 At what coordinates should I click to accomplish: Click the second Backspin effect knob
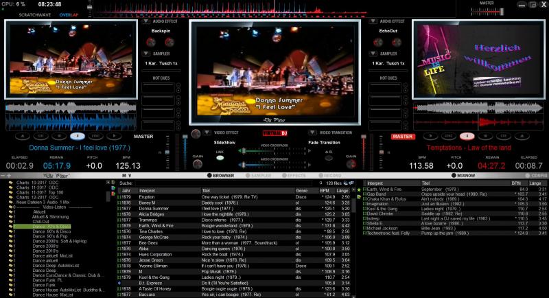tap(170, 43)
